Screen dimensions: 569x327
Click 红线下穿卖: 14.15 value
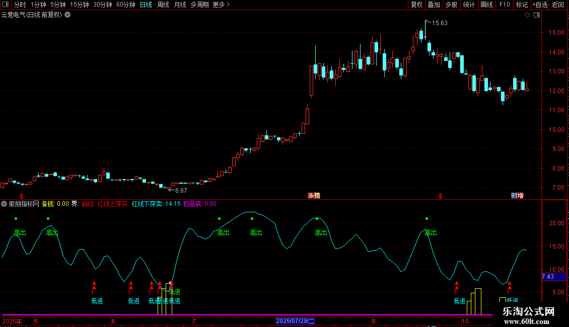[x=156, y=204]
